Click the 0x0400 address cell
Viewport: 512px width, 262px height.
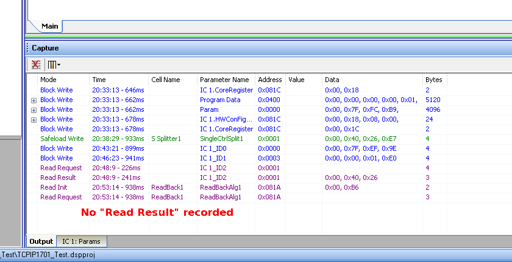(269, 100)
